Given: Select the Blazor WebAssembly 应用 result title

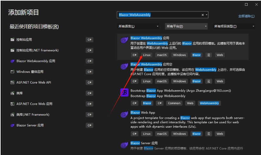Looking at the screenshot, I should tap(150, 38).
